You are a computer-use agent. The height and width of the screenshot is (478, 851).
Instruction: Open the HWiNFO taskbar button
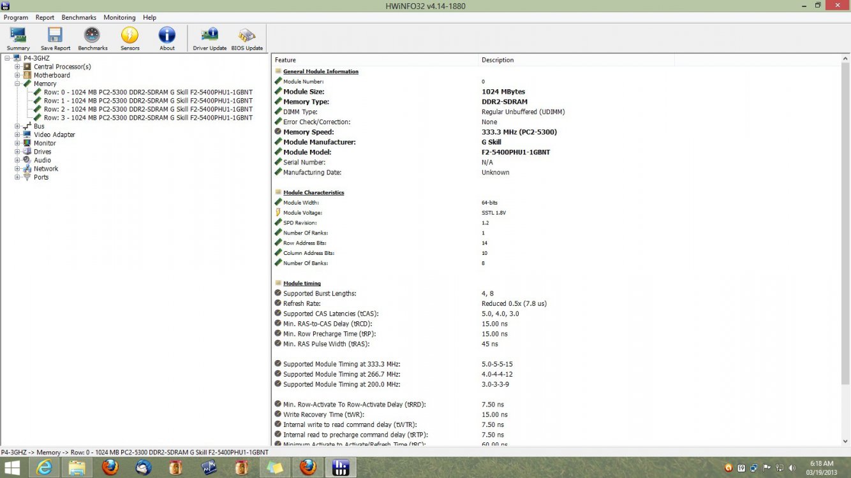point(341,468)
